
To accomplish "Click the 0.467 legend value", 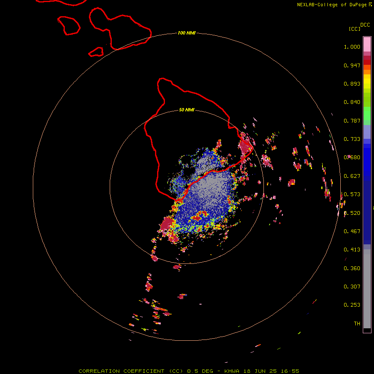I will [x=352, y=231].
